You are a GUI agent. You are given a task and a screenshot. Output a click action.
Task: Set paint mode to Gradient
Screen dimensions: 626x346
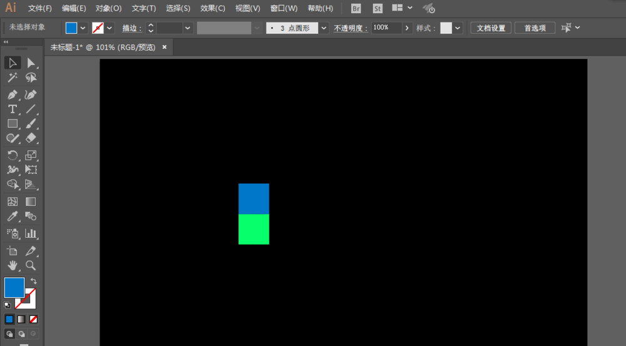coord(21,319)
